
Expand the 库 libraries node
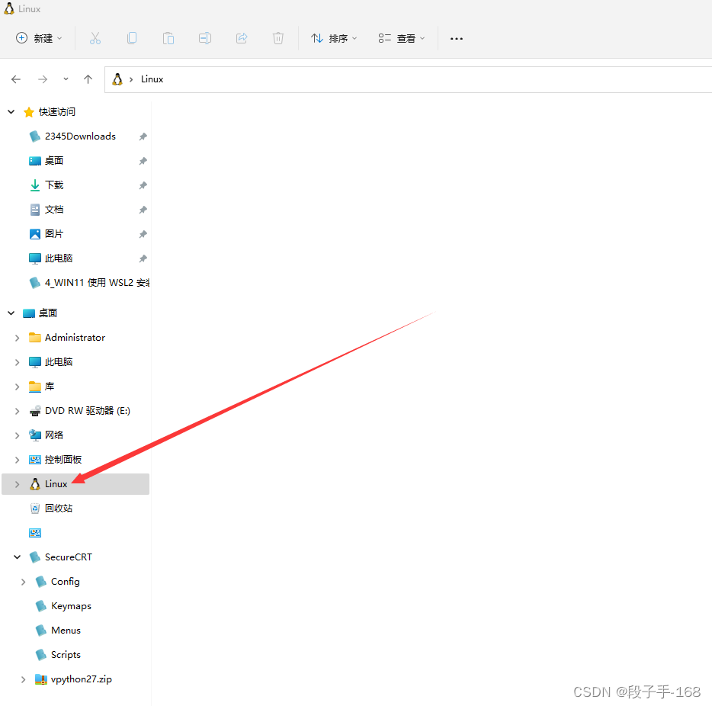click(x=18, y=387)
